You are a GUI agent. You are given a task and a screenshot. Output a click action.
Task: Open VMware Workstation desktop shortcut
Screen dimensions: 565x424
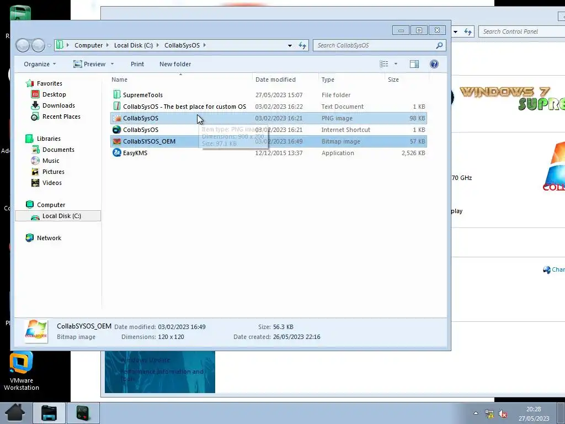[22, 372]
